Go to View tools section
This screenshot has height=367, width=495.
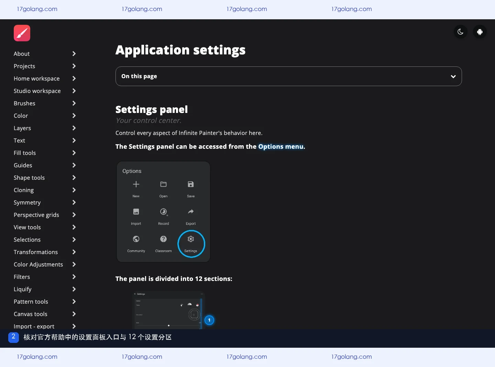[27, 227]
